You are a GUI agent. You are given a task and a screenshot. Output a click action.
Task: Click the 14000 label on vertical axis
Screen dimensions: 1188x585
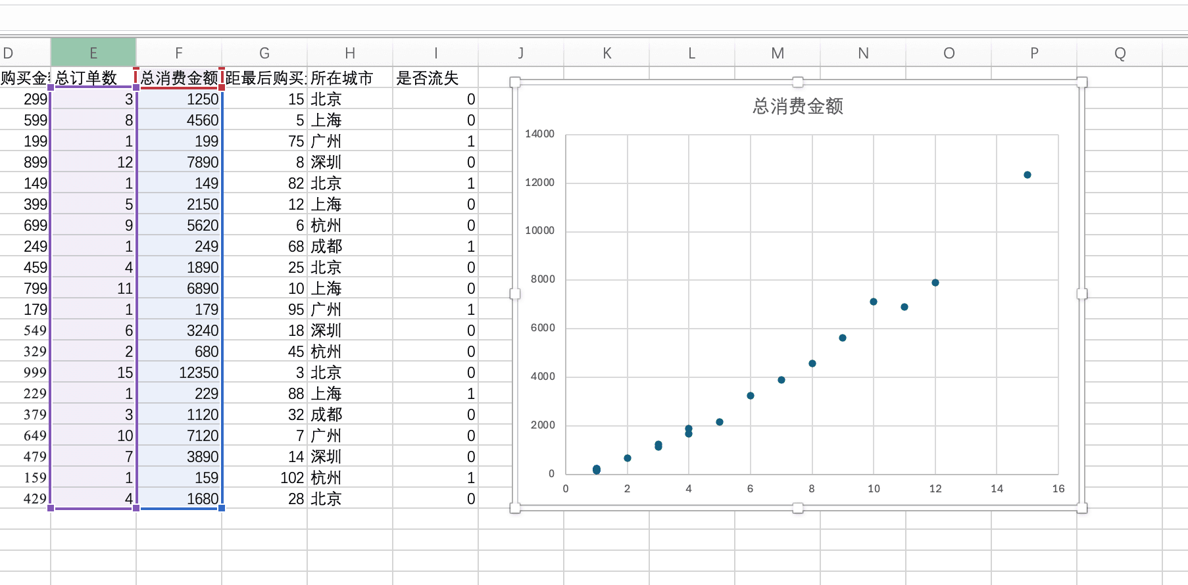[539, 134]
